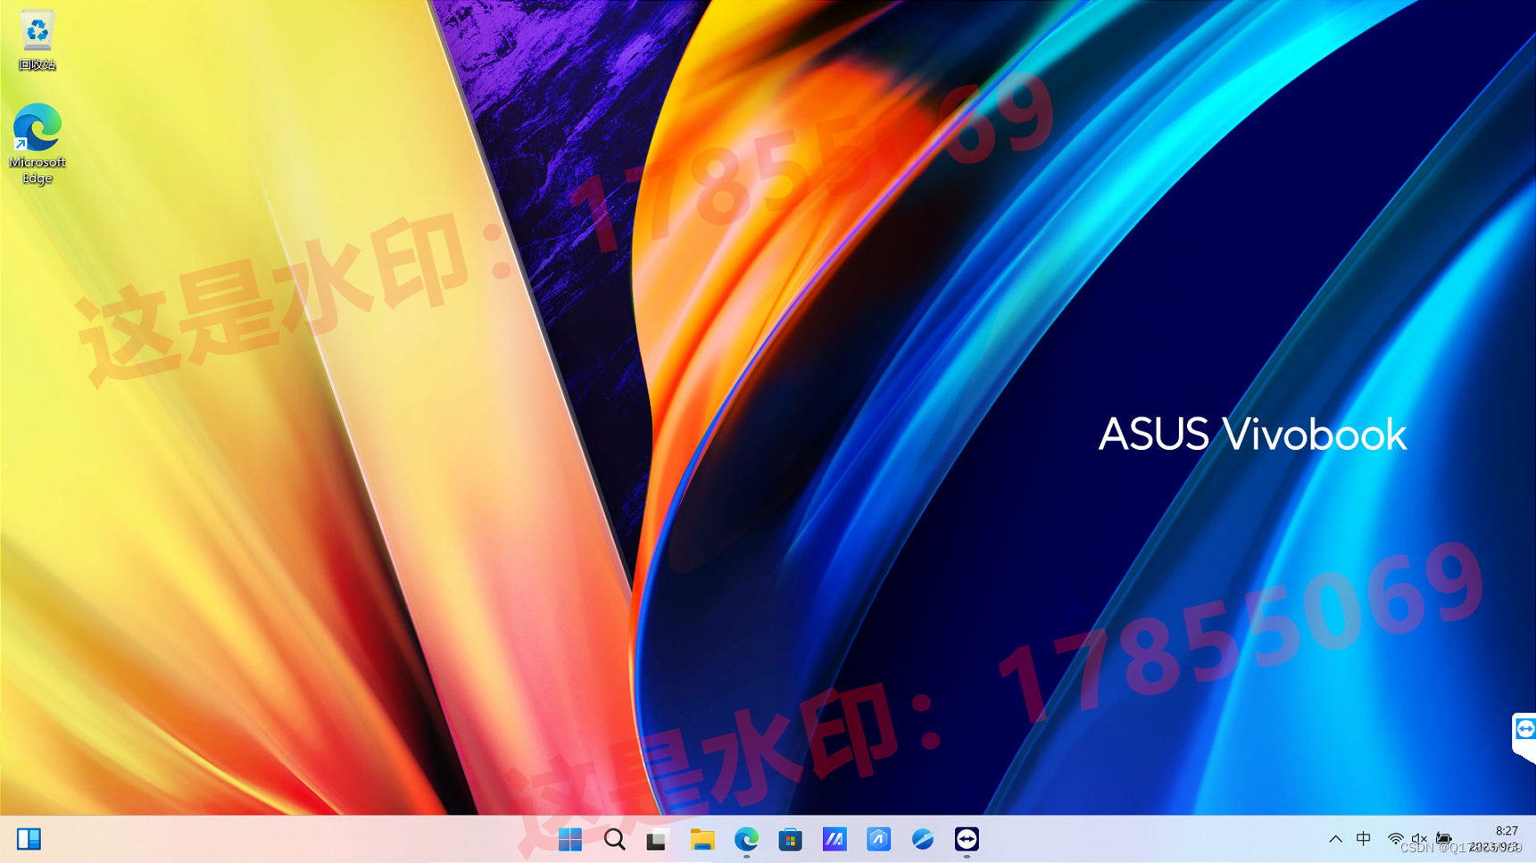Open Task View in the taskbar
Image resolution: width=1536 pixels, height=863 pixels.
(x=658, y=839)
